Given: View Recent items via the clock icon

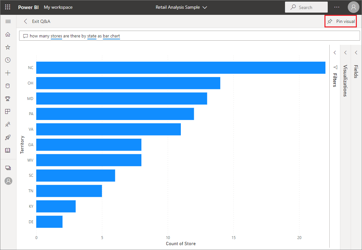Looking at the screenshot, I should 8,60.
